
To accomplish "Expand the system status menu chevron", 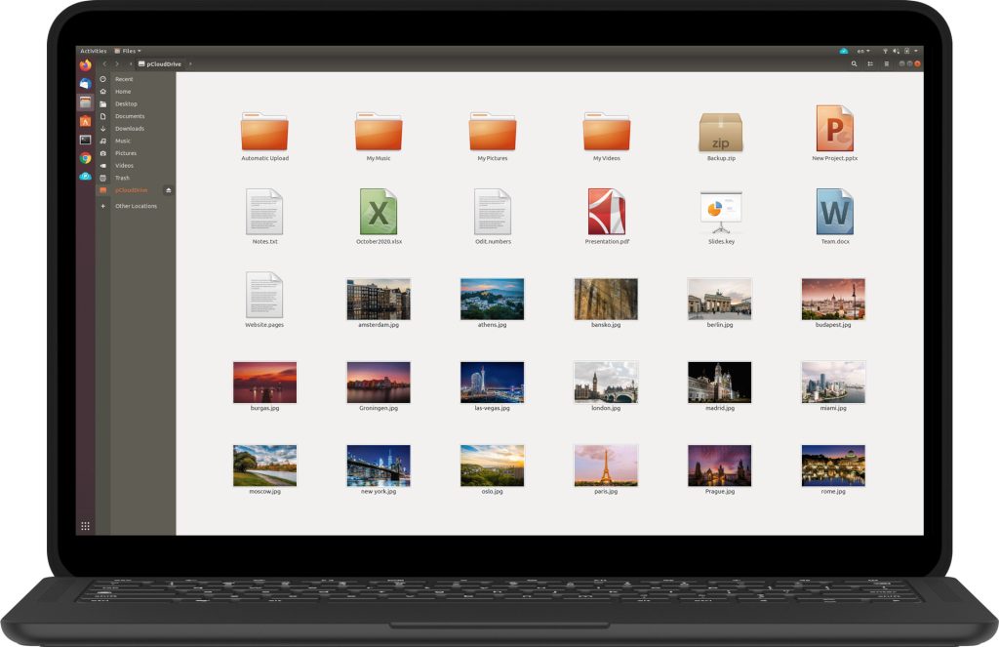I will [x=916, y=50].
